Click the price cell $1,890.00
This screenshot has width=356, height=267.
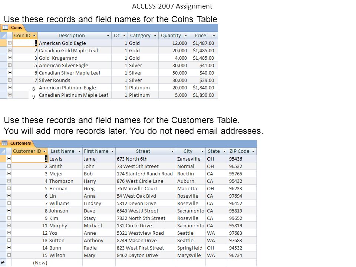click(x=203, y=95)
